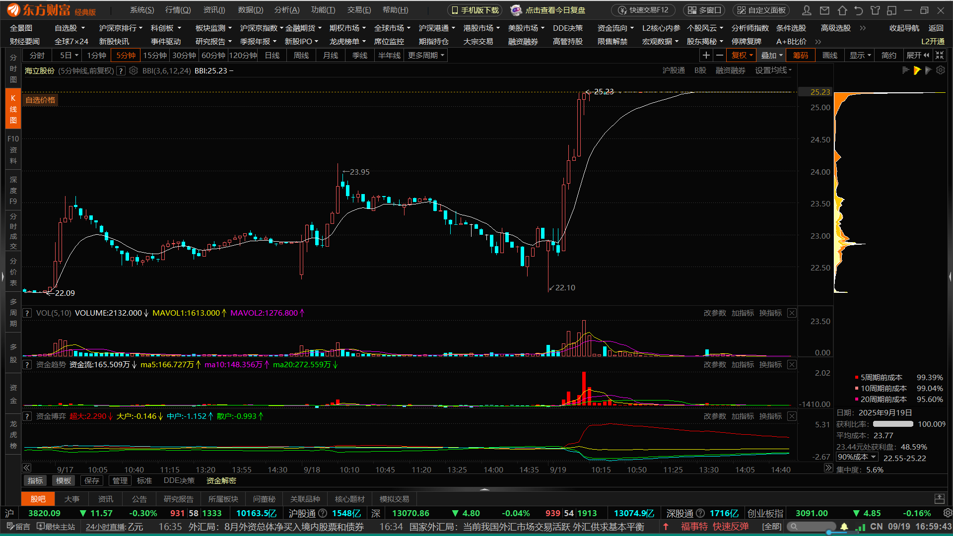Screen dimensions: 953x536
Task: Open 显示 display dropdown
Action: 860,55
